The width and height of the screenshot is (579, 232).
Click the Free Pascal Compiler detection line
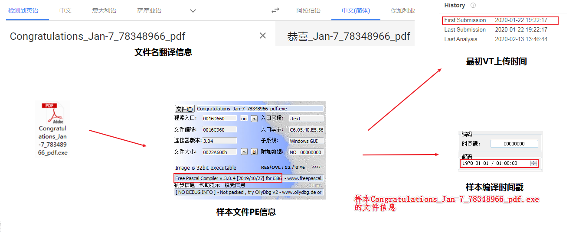coord(249,178)
